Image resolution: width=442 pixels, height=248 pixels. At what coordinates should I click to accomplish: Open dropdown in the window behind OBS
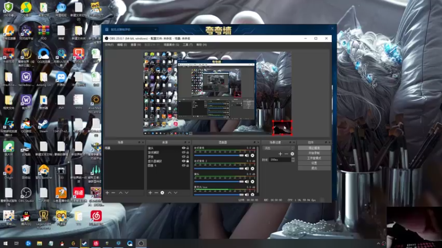pyautogui.click(x=155, y=29)
